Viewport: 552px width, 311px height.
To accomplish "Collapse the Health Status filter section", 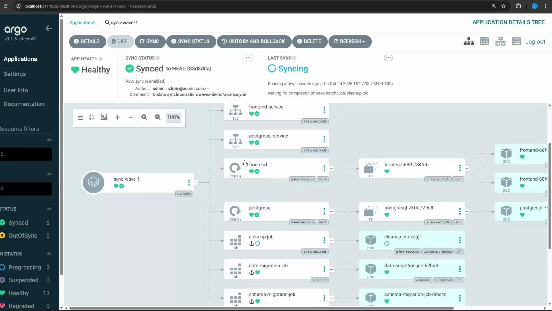I will (49, 253).
